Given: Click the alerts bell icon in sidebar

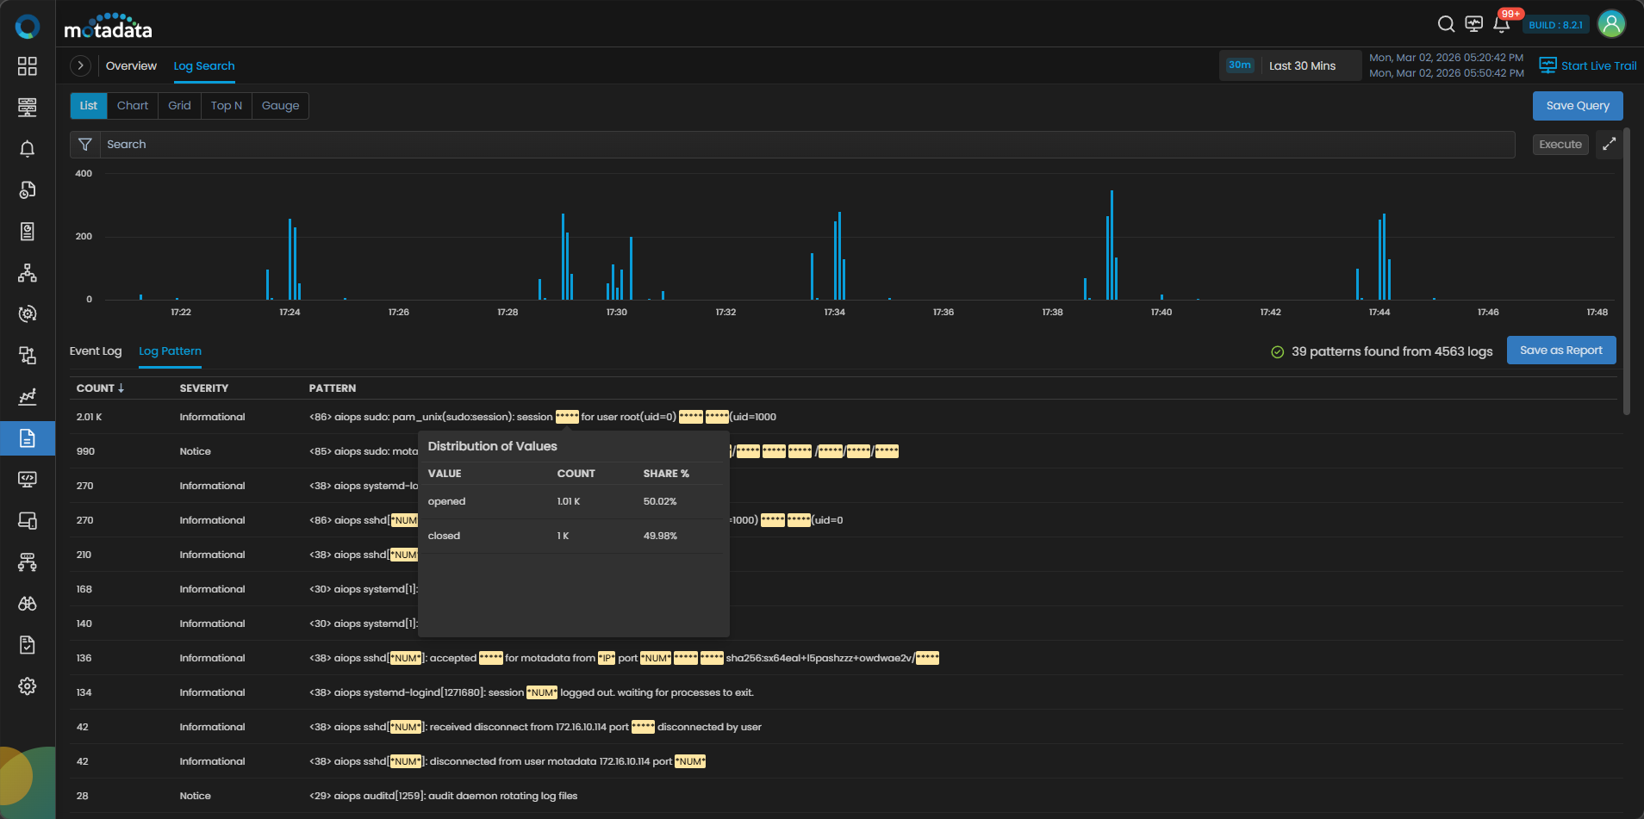Looking at the screenshot, I should tap(28, 149).
